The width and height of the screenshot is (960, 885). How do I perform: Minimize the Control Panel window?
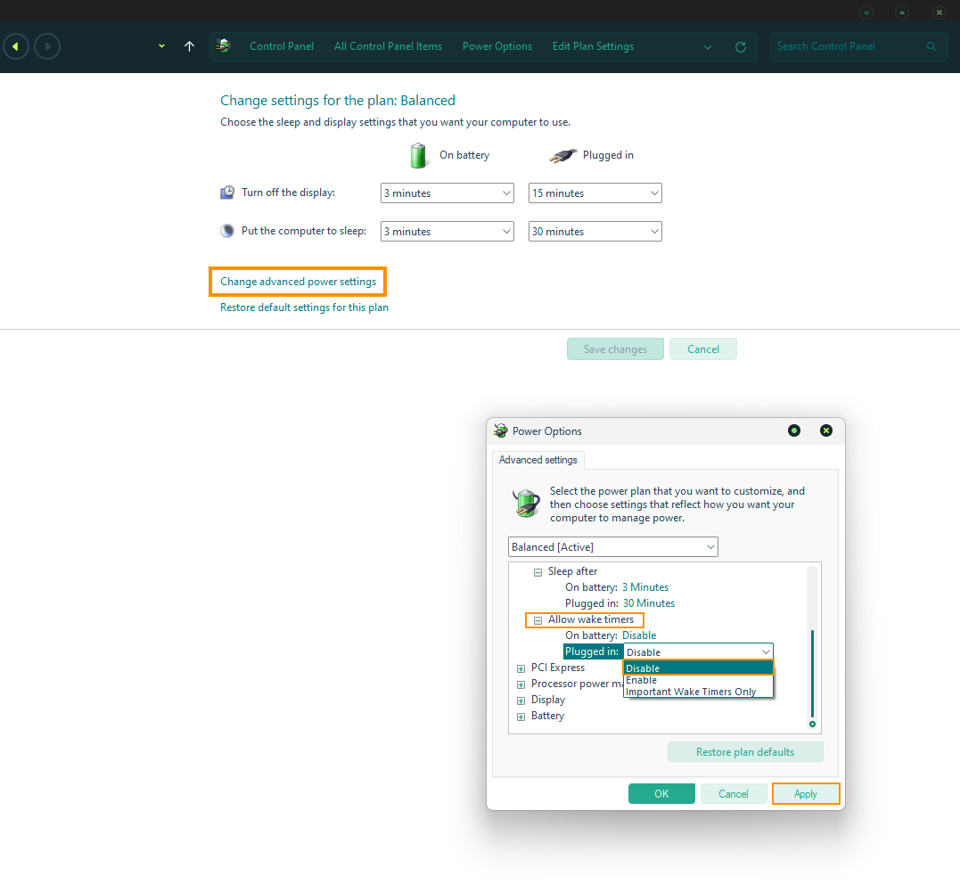[x=866, y=12]
